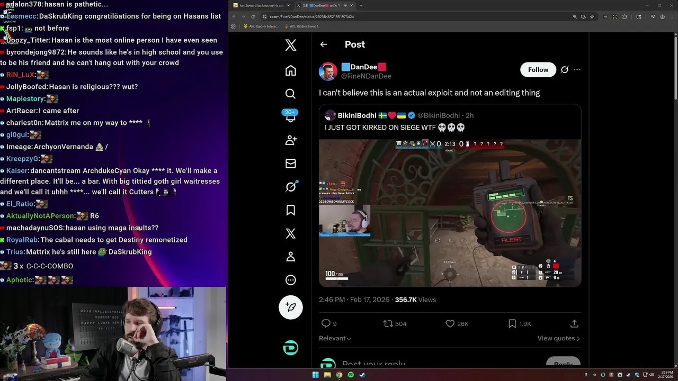Like the post showing 26K likes
Screen dimensions: 678x381
pos(450,323)
